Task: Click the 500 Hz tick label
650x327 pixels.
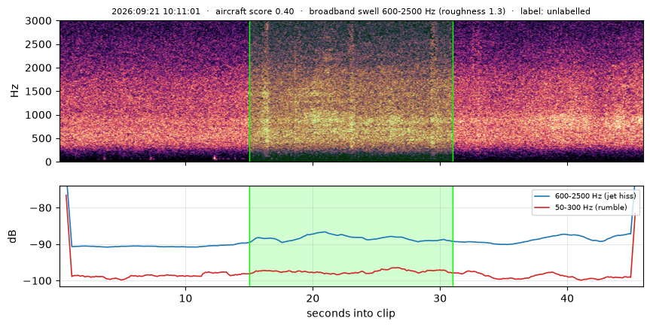Action: tap(43, 138)
